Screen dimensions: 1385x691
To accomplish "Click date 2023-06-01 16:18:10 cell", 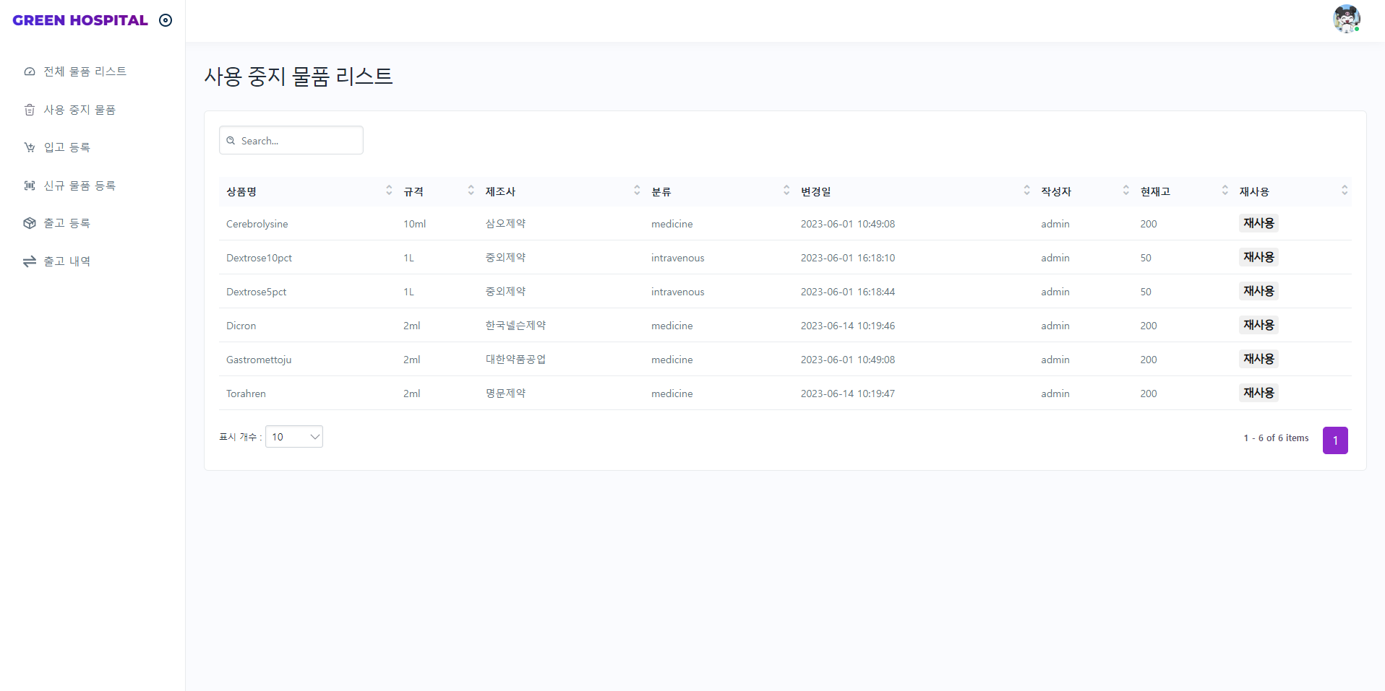I will [x=848, y=258].
